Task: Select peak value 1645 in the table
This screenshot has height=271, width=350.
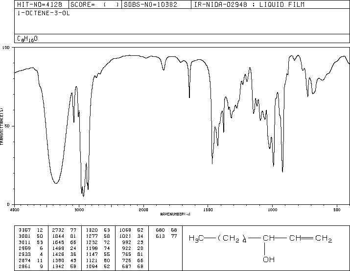Action: click(58, 242)
